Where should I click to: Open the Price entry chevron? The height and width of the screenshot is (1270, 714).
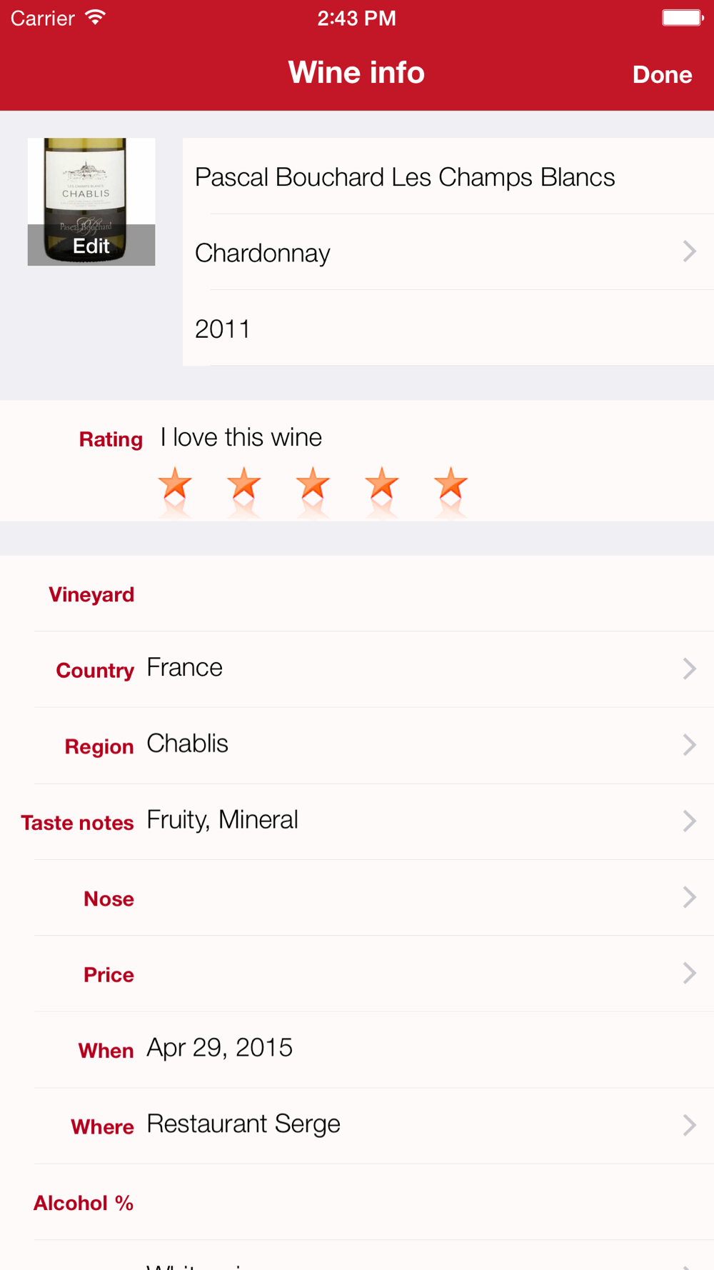(x=688, y=973)
